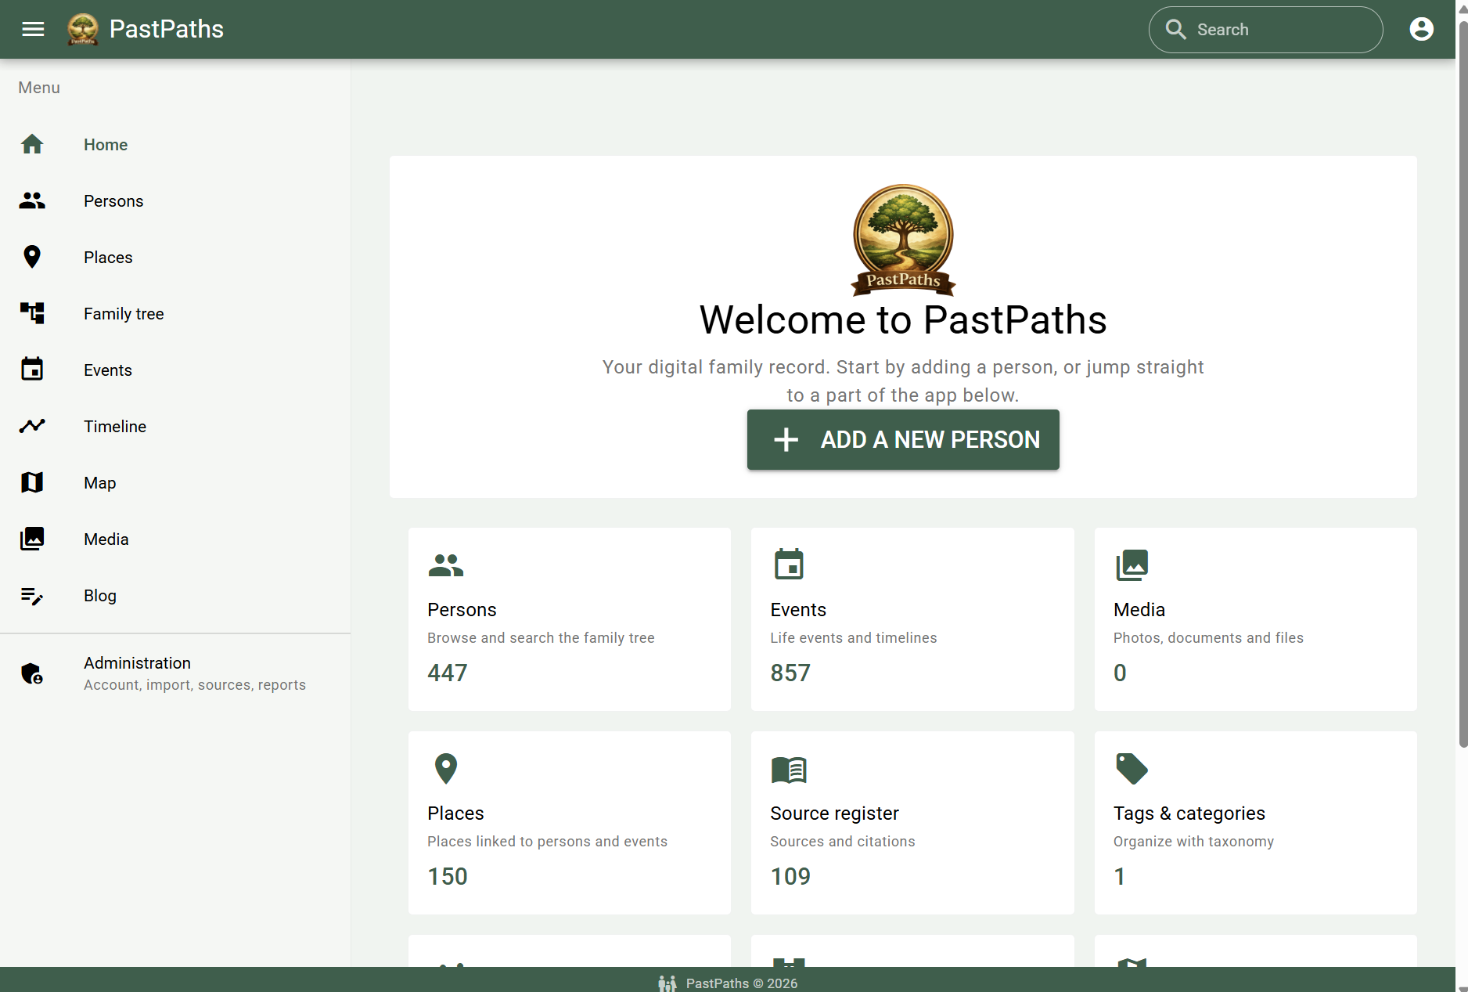Screen dimensions: 1468x992
Task: Open the user account icon
Action: click(x=1421, y=29)
